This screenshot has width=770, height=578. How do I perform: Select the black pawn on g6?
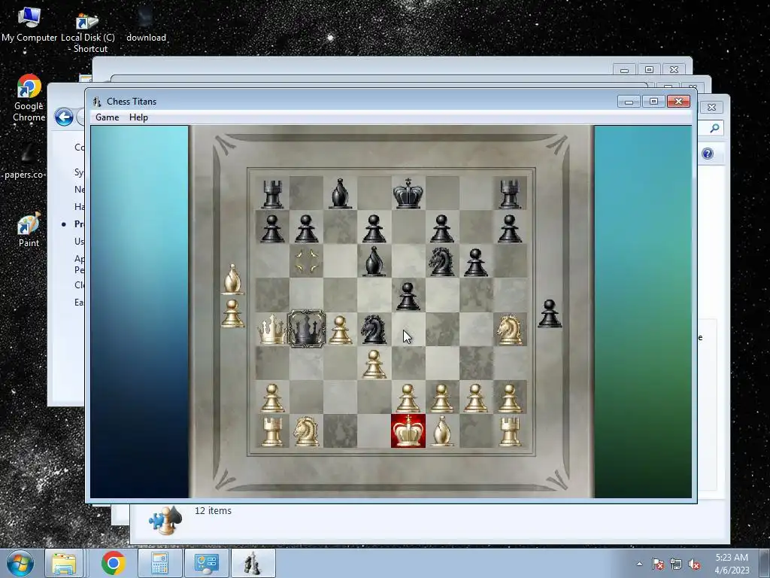[x=476, y=262]
